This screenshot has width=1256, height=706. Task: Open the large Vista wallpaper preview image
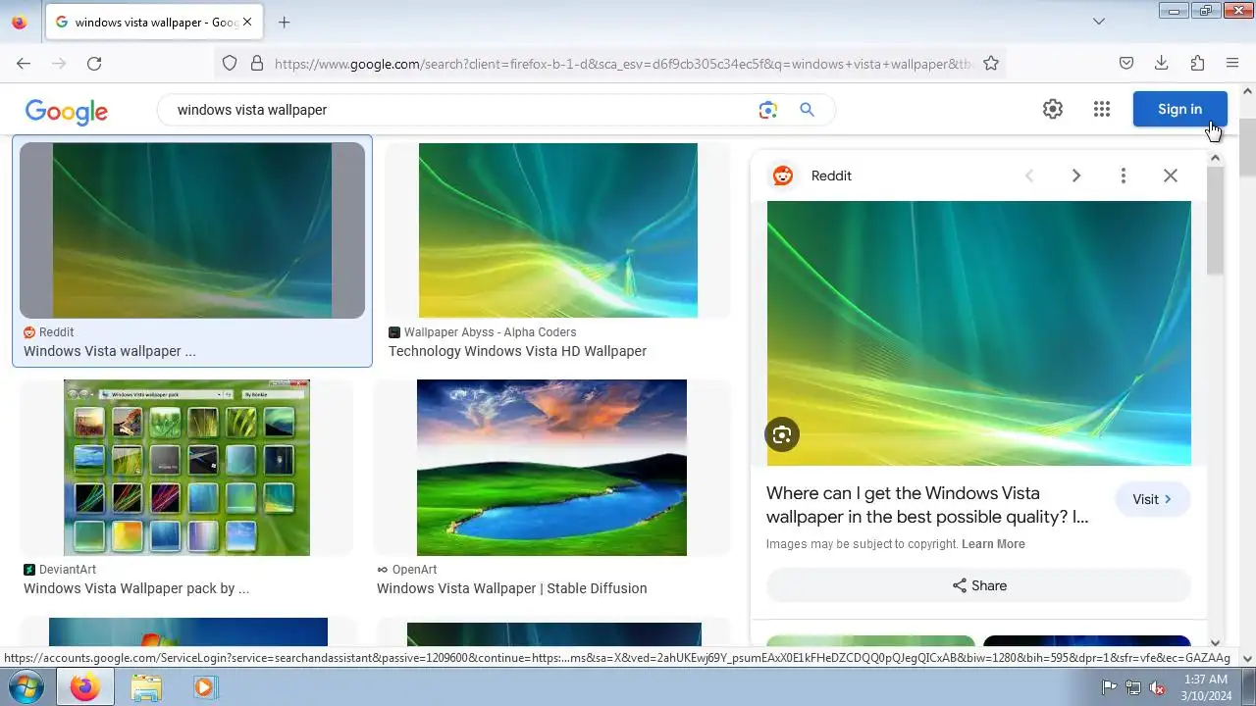click(x=979, y=333)
